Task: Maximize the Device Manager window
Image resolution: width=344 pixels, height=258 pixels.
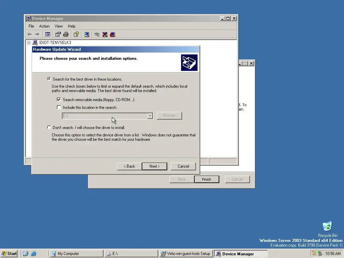Action: [228, 18]
